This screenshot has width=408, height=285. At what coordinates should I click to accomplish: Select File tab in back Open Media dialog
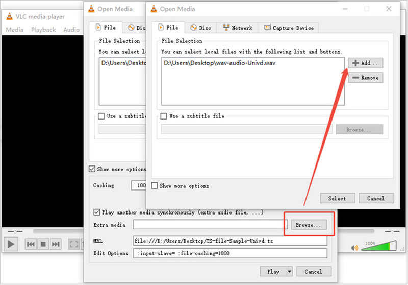point(106,28)
